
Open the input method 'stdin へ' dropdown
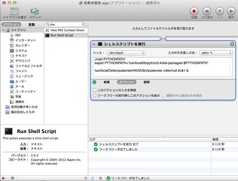[x=216, y=53]
